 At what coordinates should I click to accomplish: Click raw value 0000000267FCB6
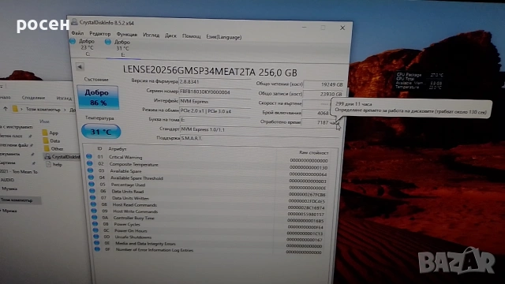[307, 195]
